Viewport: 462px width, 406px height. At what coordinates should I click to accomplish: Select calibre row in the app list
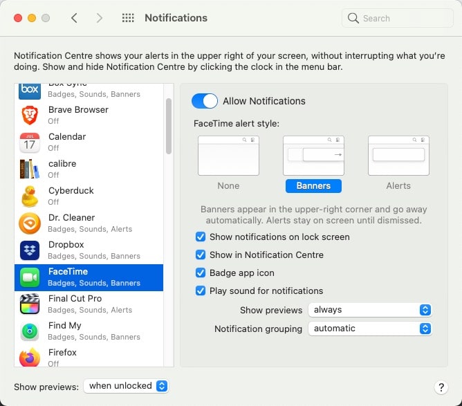tap(89, 169)
